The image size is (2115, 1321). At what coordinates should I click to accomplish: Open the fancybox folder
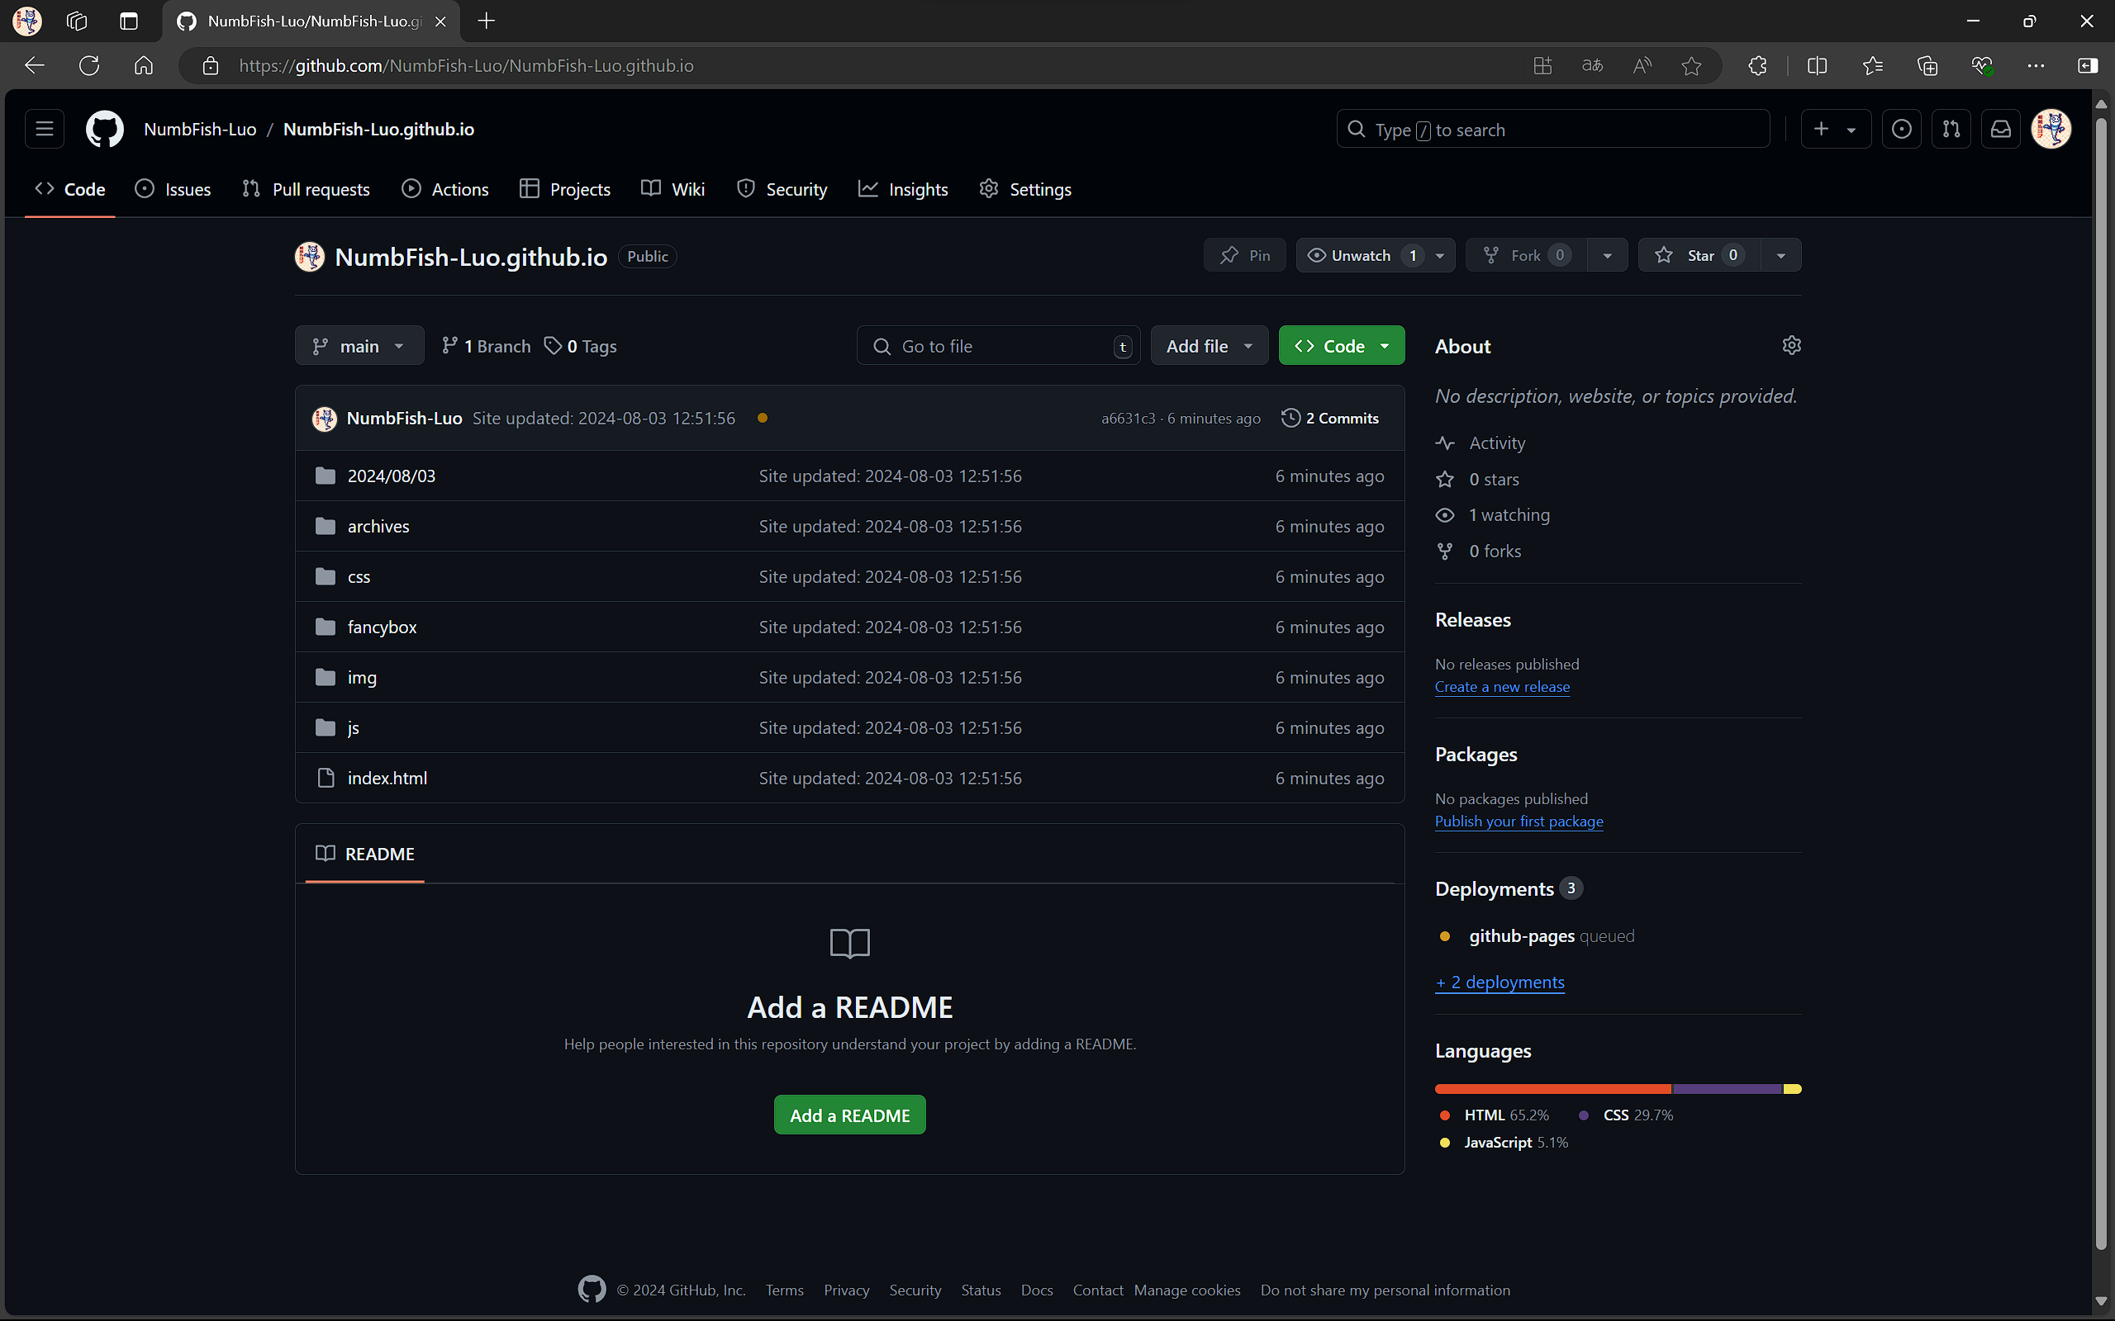tap(382, 627)
